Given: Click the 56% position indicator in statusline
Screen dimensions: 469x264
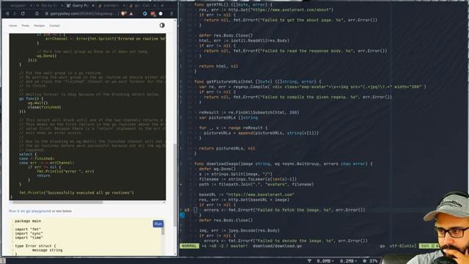Looking at the screenshot, I should [425, 246].
